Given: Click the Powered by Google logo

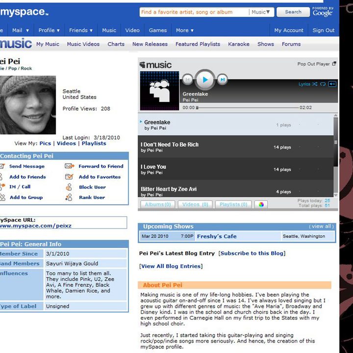Looking at the screenshot, I should point(323,11).
